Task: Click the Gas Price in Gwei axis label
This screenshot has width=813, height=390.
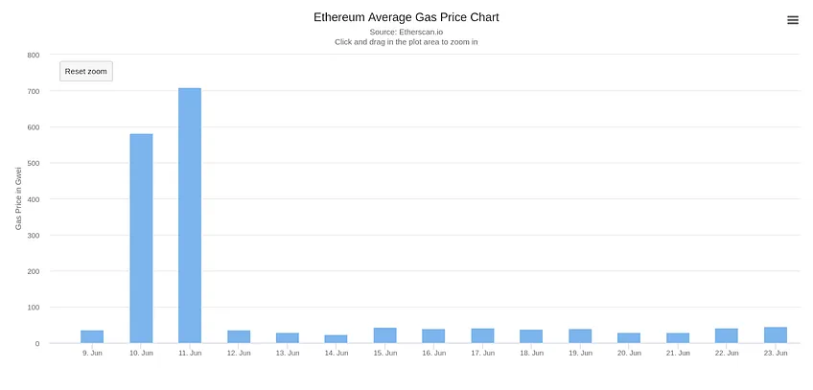Action: pyautogui.click(x=18, y=198)
